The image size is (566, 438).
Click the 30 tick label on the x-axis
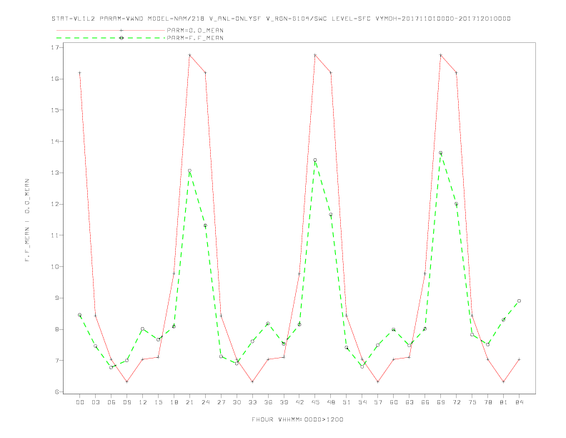[237, 402]
